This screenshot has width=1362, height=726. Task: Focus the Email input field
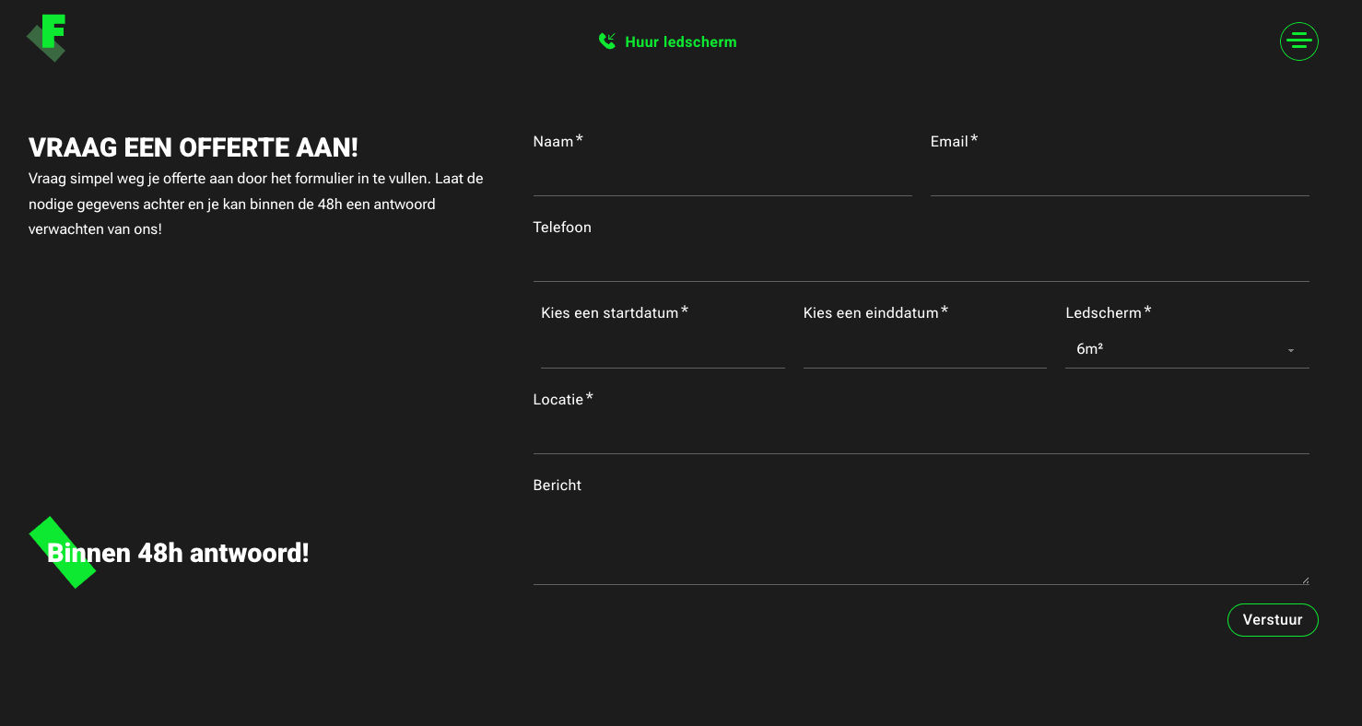click(1120, 177)
